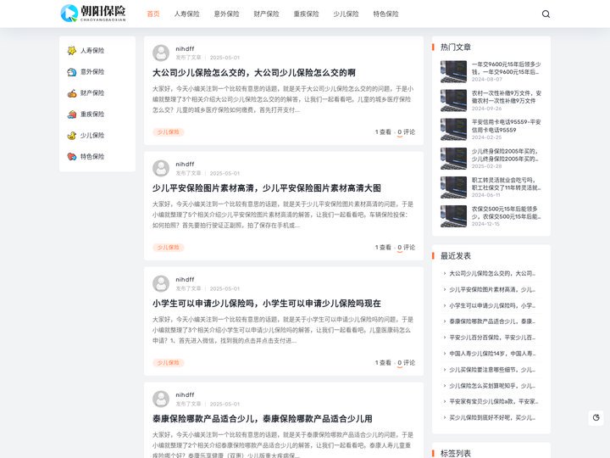Open 0 评论 on 少儿平安保险图片 post
Image resolution: width=610 pixels, height=458 pixels.
(406, 248)
